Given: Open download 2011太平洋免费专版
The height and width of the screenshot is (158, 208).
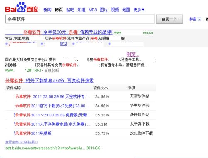Looking at the screenshot, I should [52, 124].
